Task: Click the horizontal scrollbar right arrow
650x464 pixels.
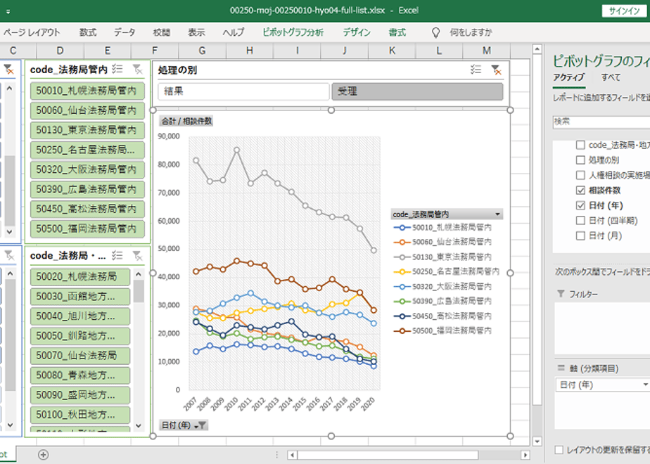Action: pos(525,455)
